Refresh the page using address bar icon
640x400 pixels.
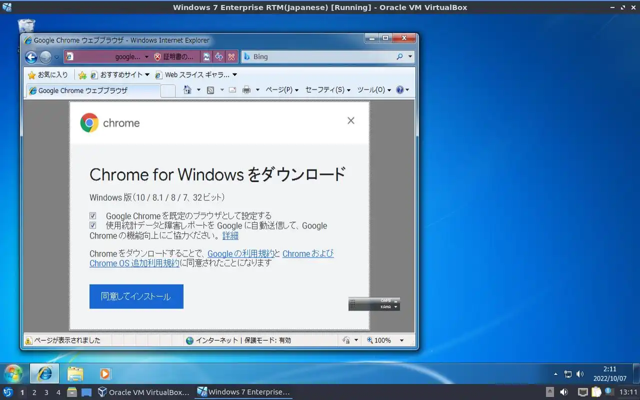tap(219, 57)
